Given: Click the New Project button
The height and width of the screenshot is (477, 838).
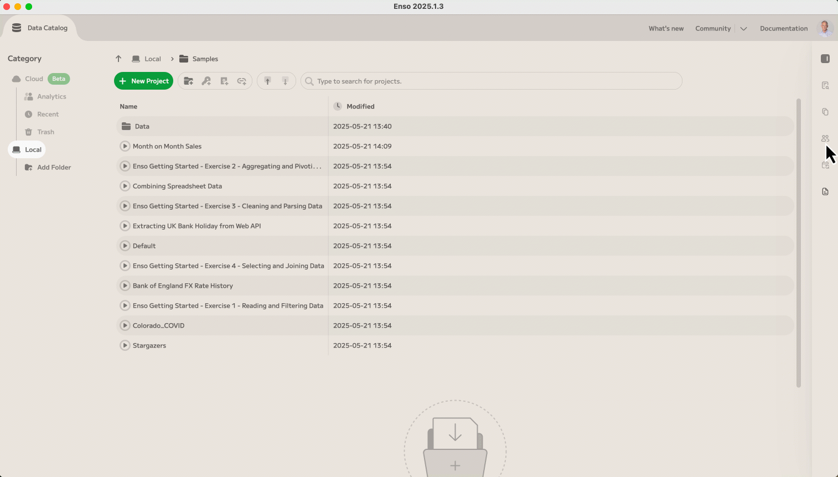Looking at the screenshot, I should click(143, 81).
